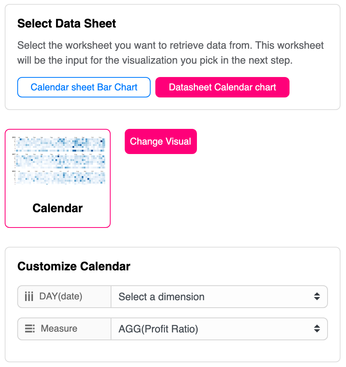Click the 2017 row in calendar preview

click(58, 161)
